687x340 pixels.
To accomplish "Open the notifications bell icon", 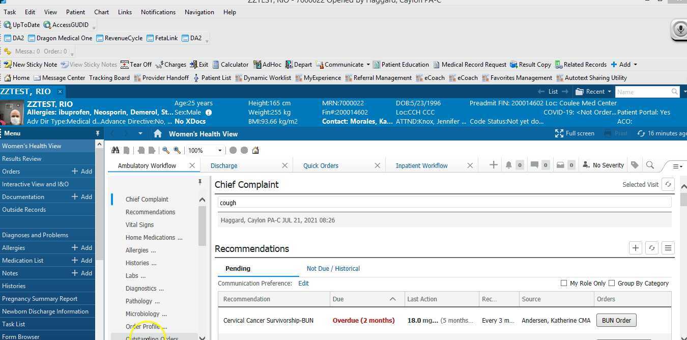I will pos(508,165).
